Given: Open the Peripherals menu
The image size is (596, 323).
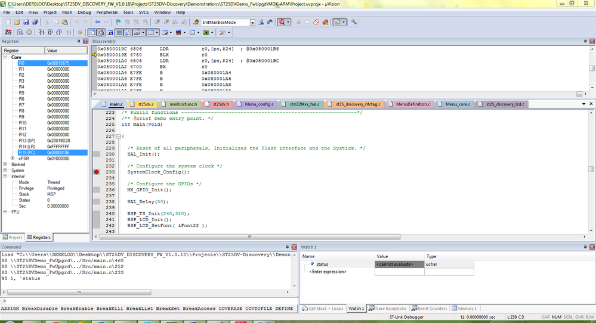Looking at the screenshot, I should pos(107,12).
